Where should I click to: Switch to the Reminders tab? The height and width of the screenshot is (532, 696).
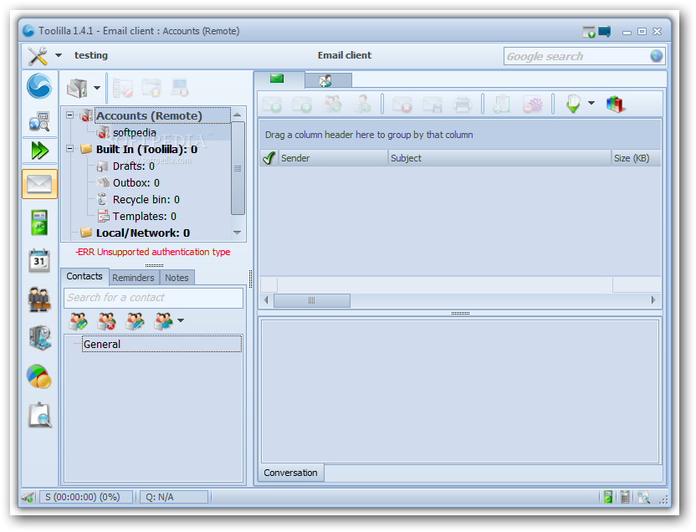click(x=133, y=278)
